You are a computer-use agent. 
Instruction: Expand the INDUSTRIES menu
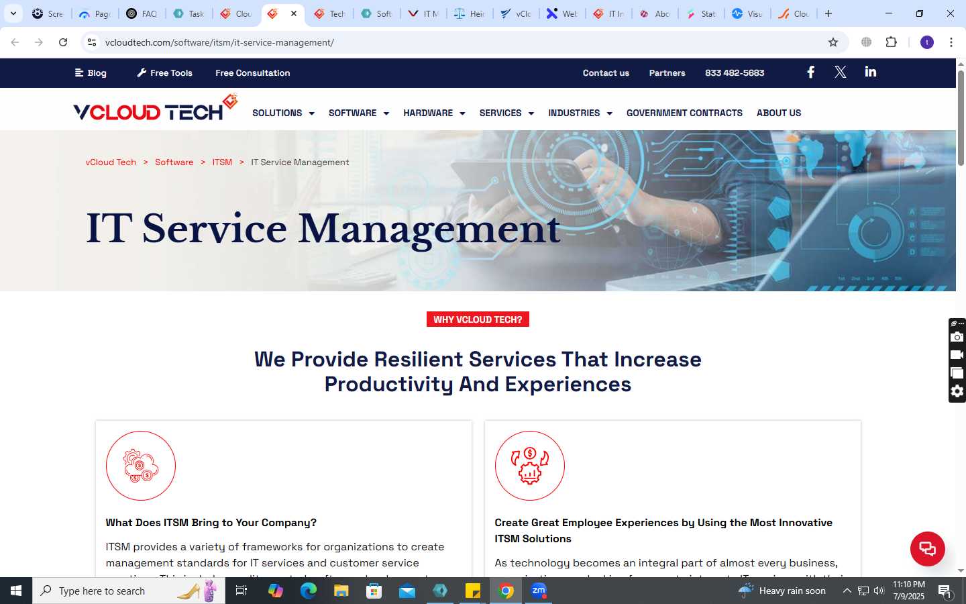[580, 113]
